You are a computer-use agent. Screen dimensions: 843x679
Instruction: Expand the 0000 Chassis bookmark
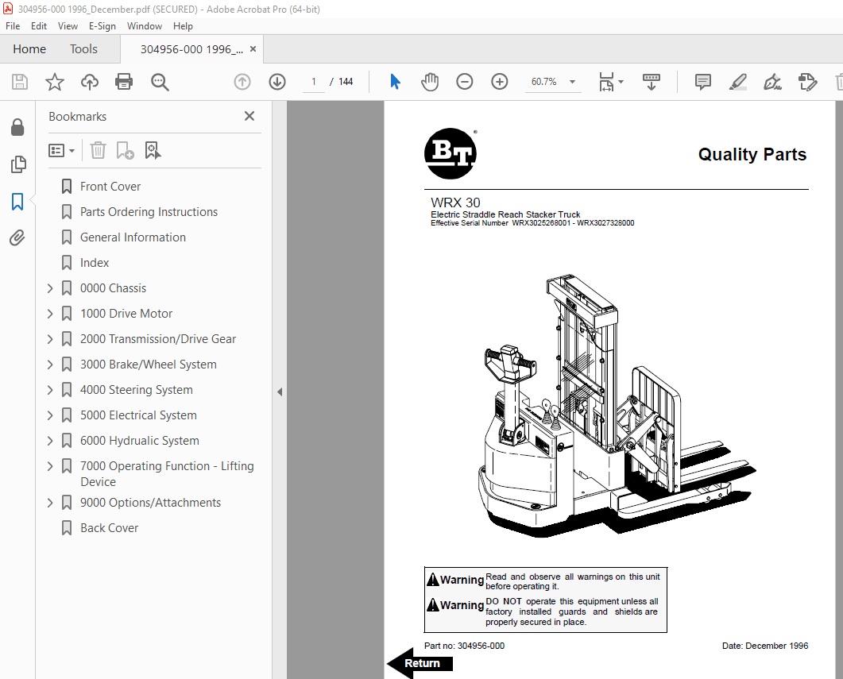tap(50, 288)
